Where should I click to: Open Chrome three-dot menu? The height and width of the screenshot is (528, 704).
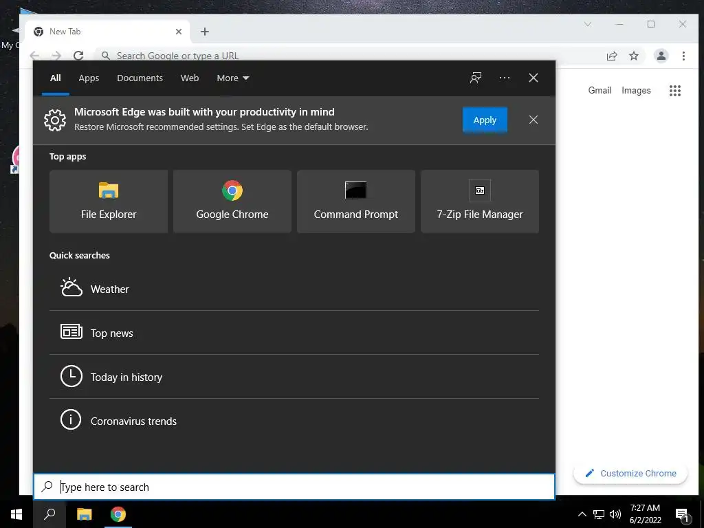point(683,56)
